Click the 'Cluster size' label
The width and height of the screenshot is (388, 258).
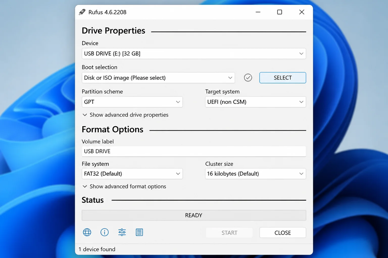tap(219, 164)
